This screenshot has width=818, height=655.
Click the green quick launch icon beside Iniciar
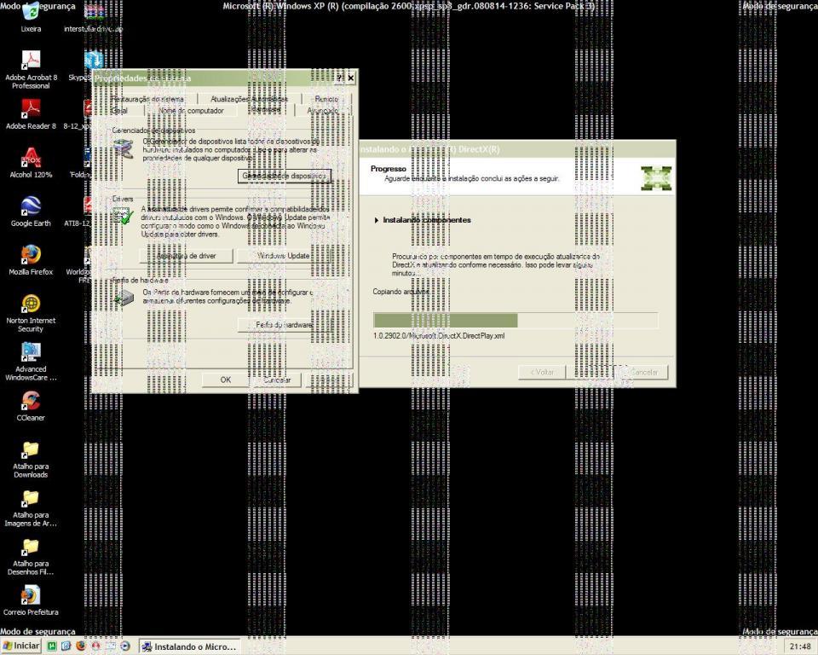coord(52,646)
